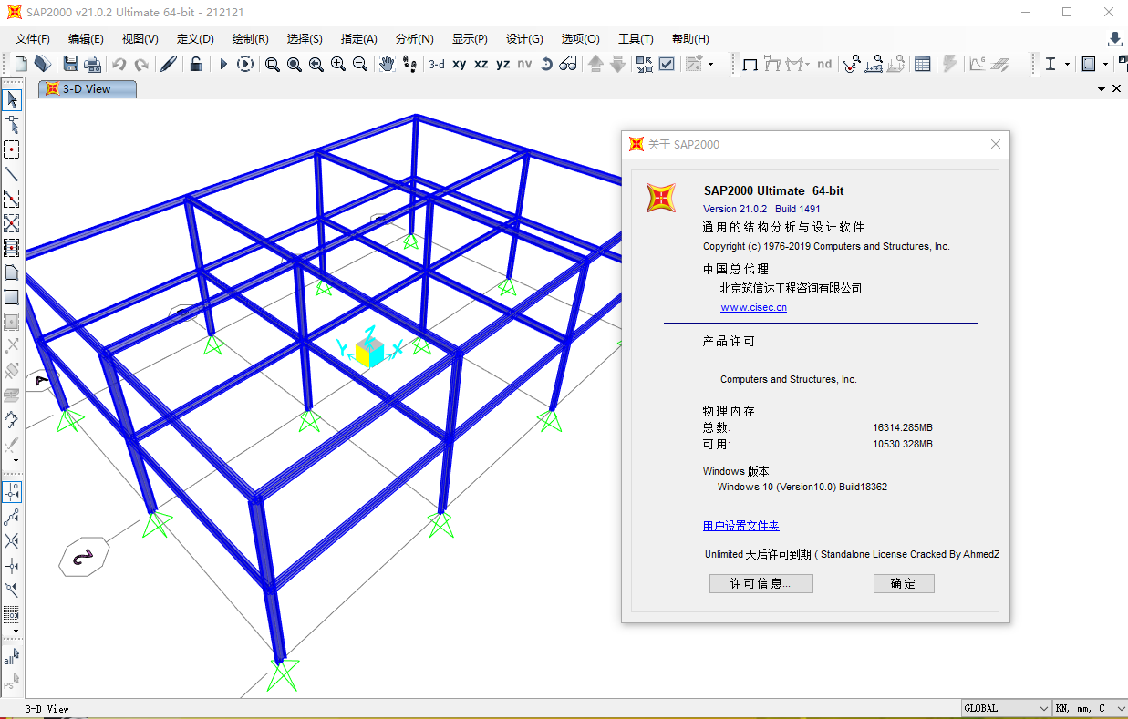The height and width of the screenshot is (719, 1128).
Task: Click the 许可信息... button
Action: [x=761, y=583]
